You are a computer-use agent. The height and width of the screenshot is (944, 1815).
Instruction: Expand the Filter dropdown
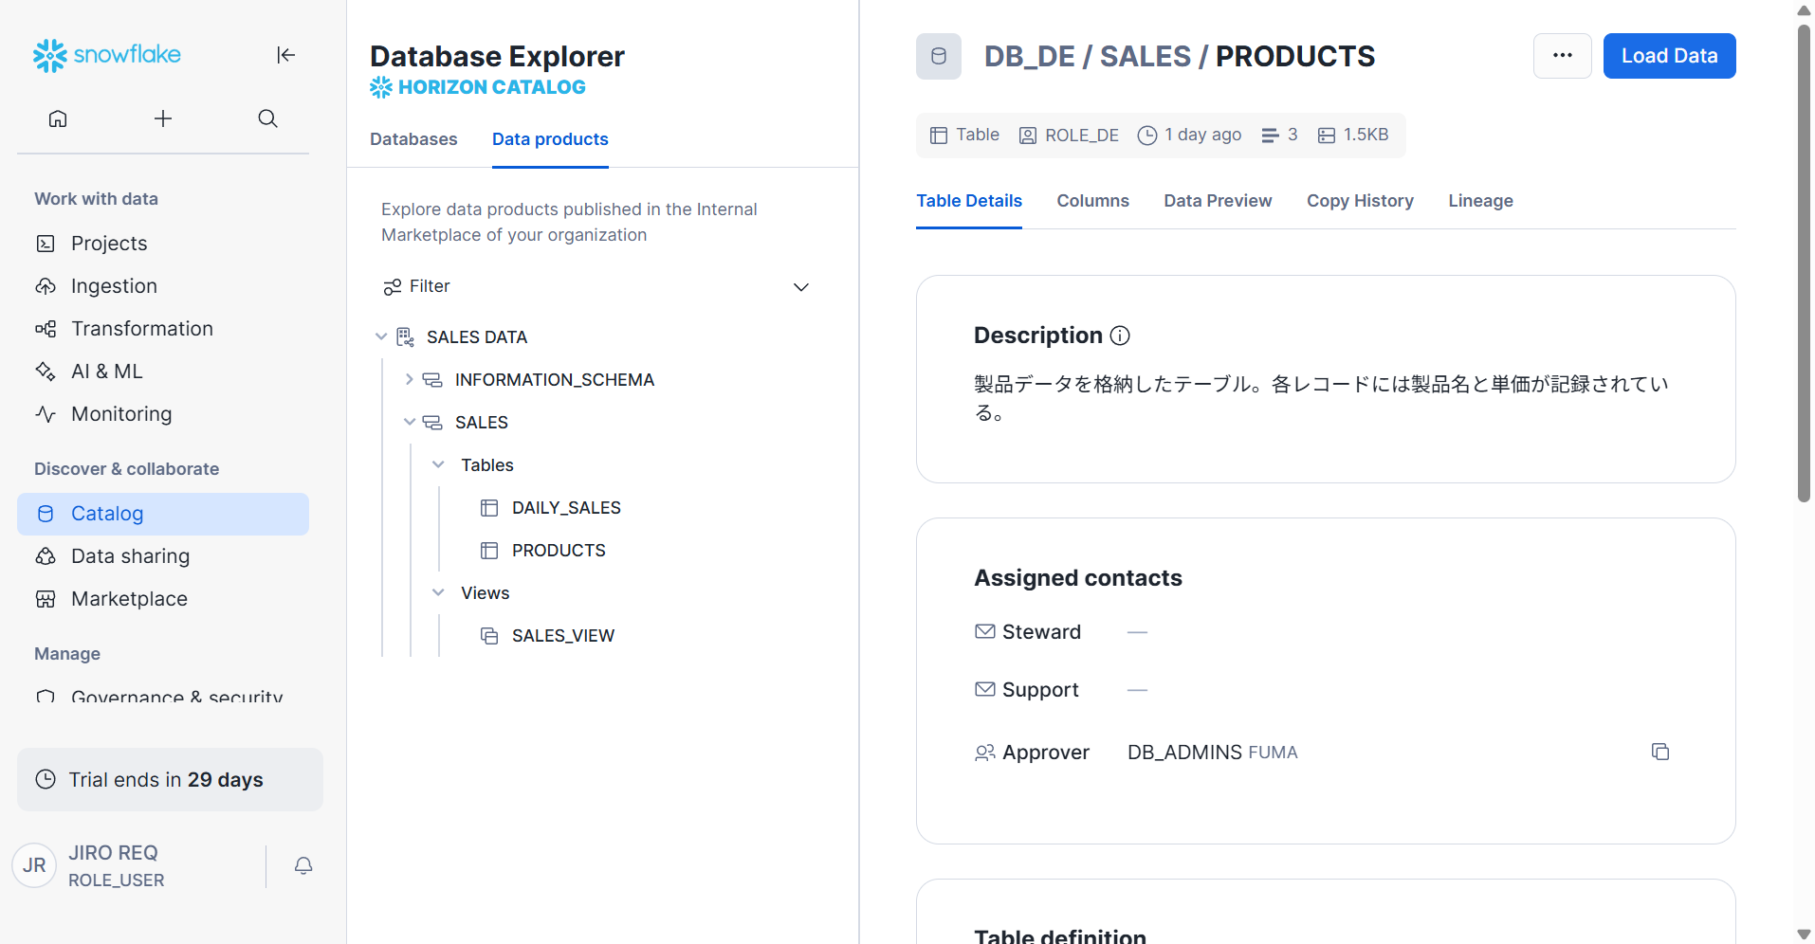click(x=800, y=287)
